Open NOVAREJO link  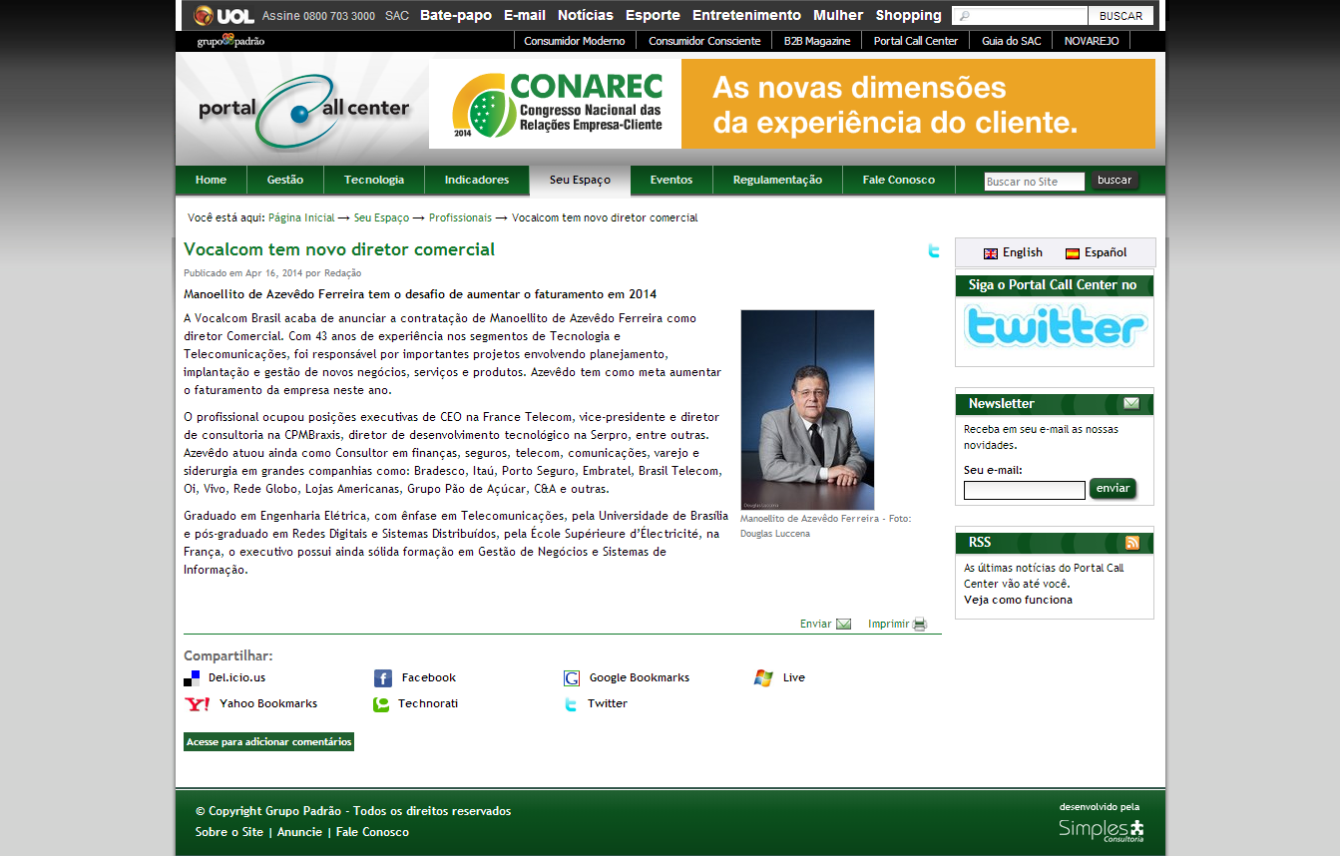1092,41
